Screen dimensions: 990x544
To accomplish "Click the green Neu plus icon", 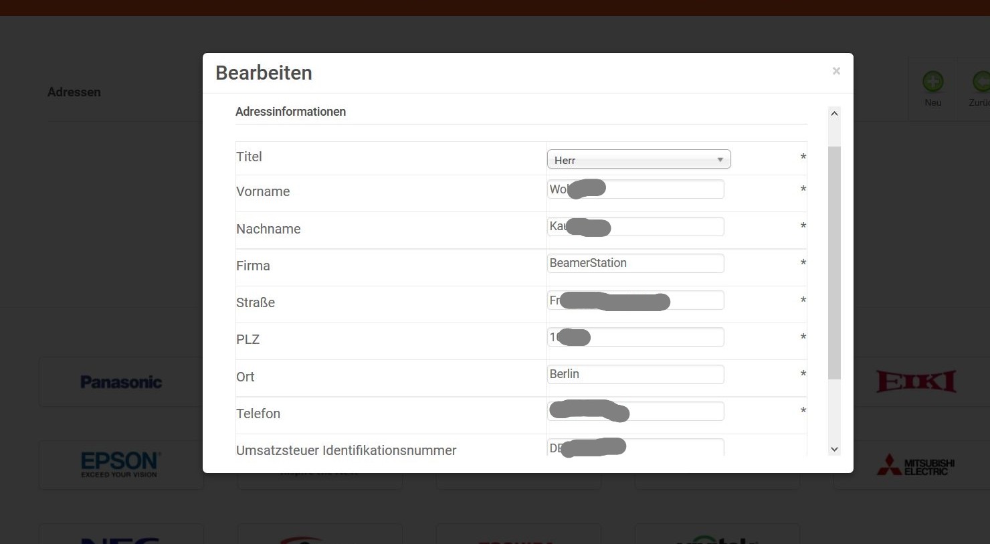I will pos(932,82).
